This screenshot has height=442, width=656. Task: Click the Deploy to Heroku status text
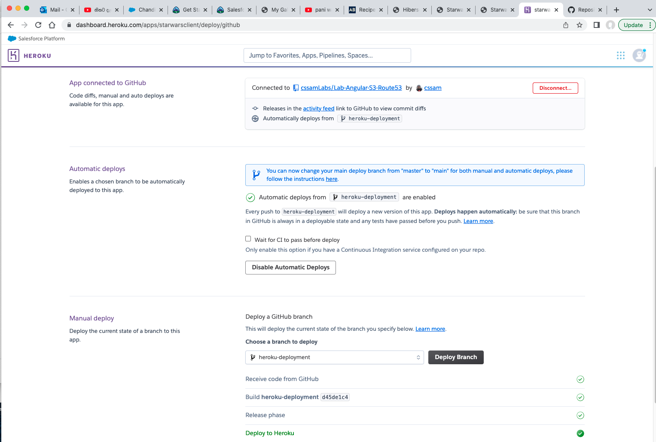tap(270, 433)
